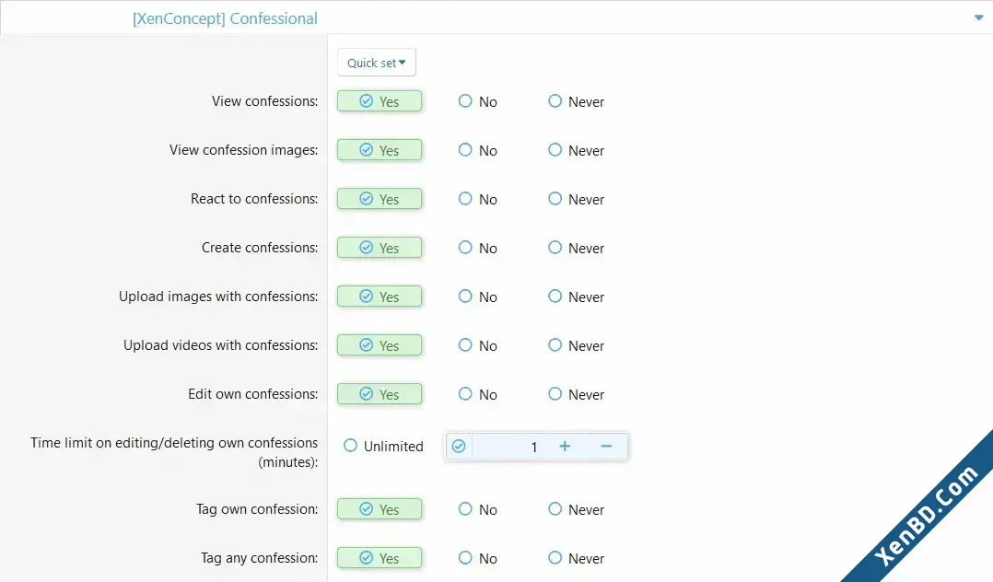
Task: Select Yes for Upload videos with confessions
Action: [380, 345]
